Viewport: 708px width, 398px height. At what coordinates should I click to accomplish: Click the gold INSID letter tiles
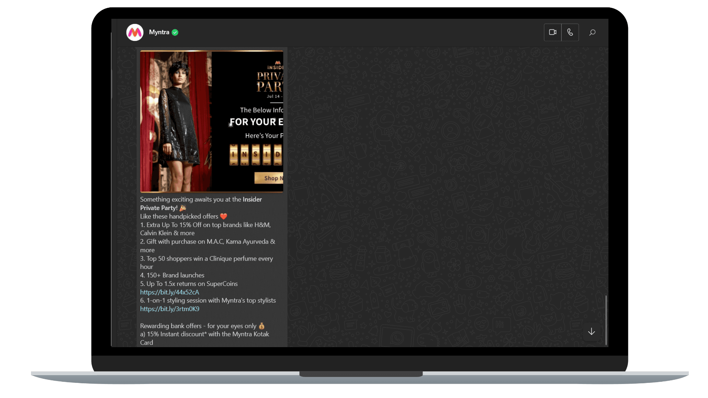255,154
